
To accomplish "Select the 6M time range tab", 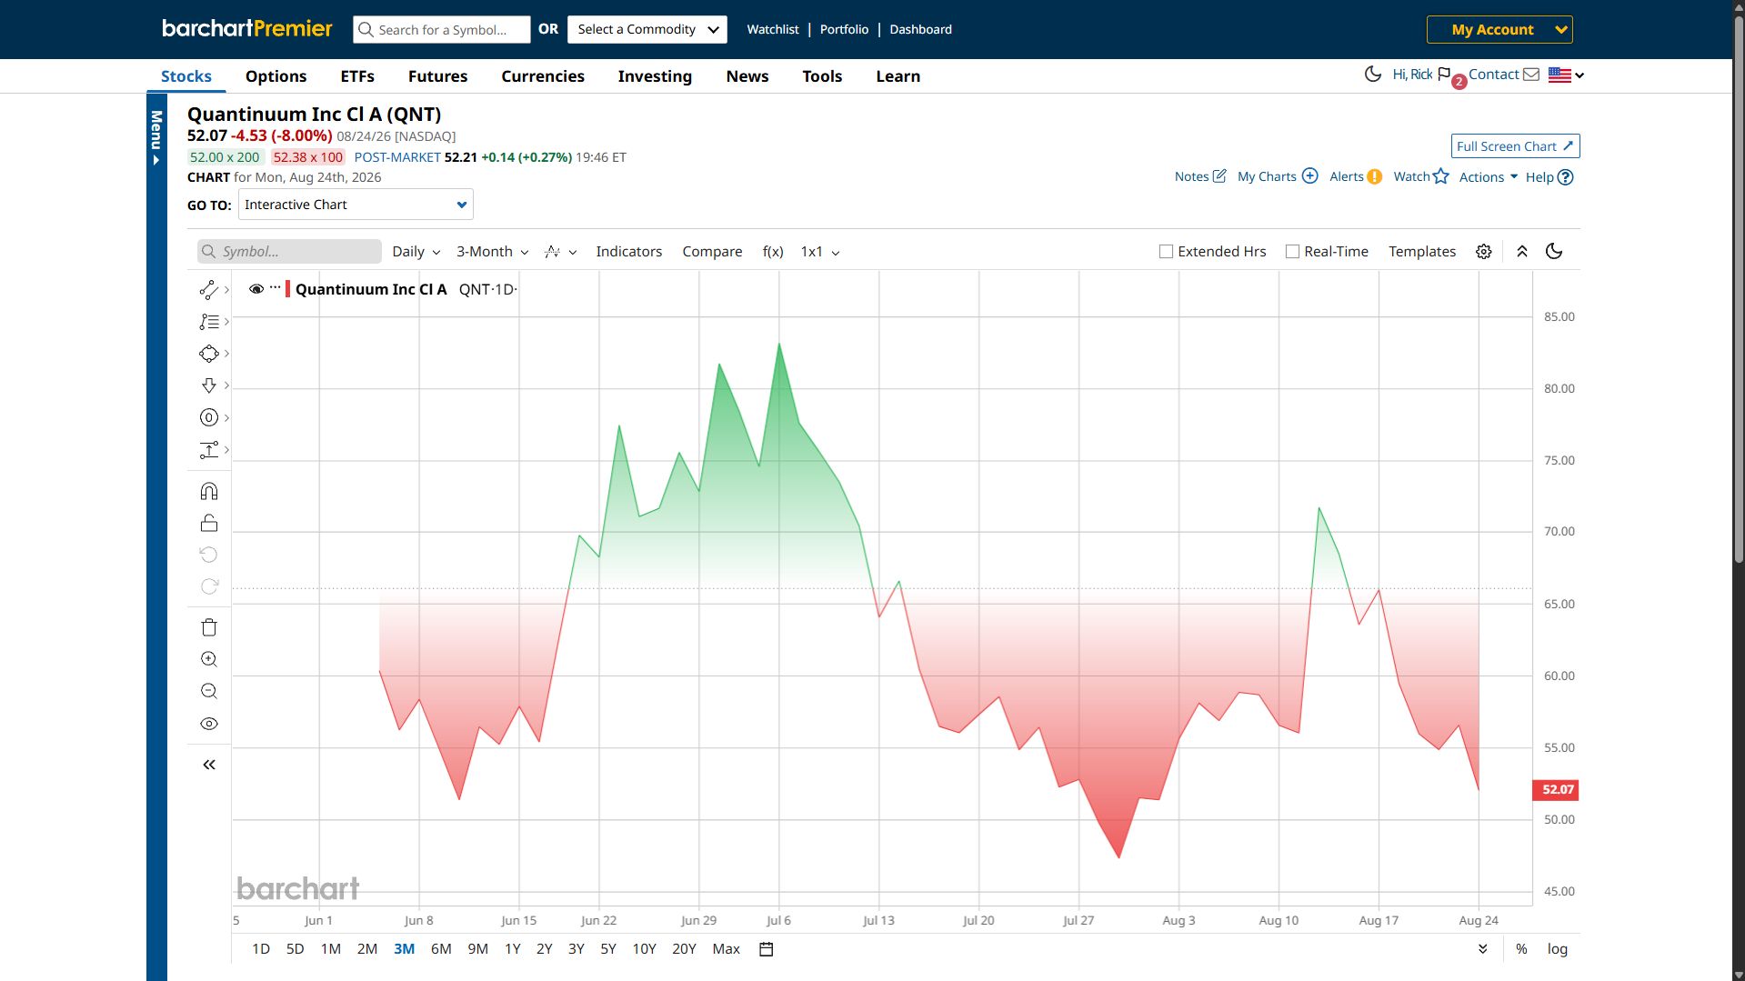I will pyautogui.click(x=441, y=949).
